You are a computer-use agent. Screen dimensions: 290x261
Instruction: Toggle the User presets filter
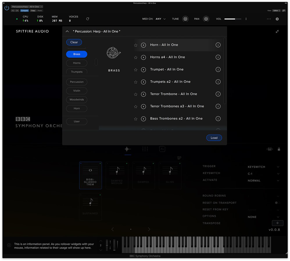pos(77,121)
